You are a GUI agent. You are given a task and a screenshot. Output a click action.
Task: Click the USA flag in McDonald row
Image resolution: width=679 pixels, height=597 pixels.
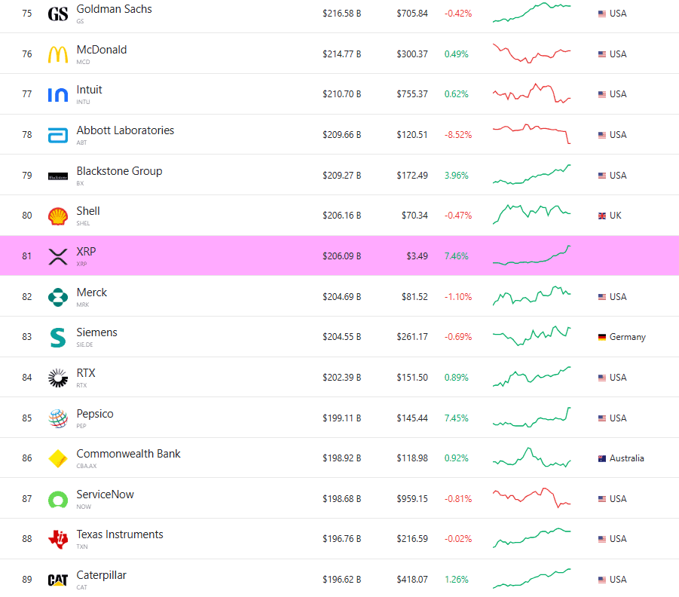(602, 54)
